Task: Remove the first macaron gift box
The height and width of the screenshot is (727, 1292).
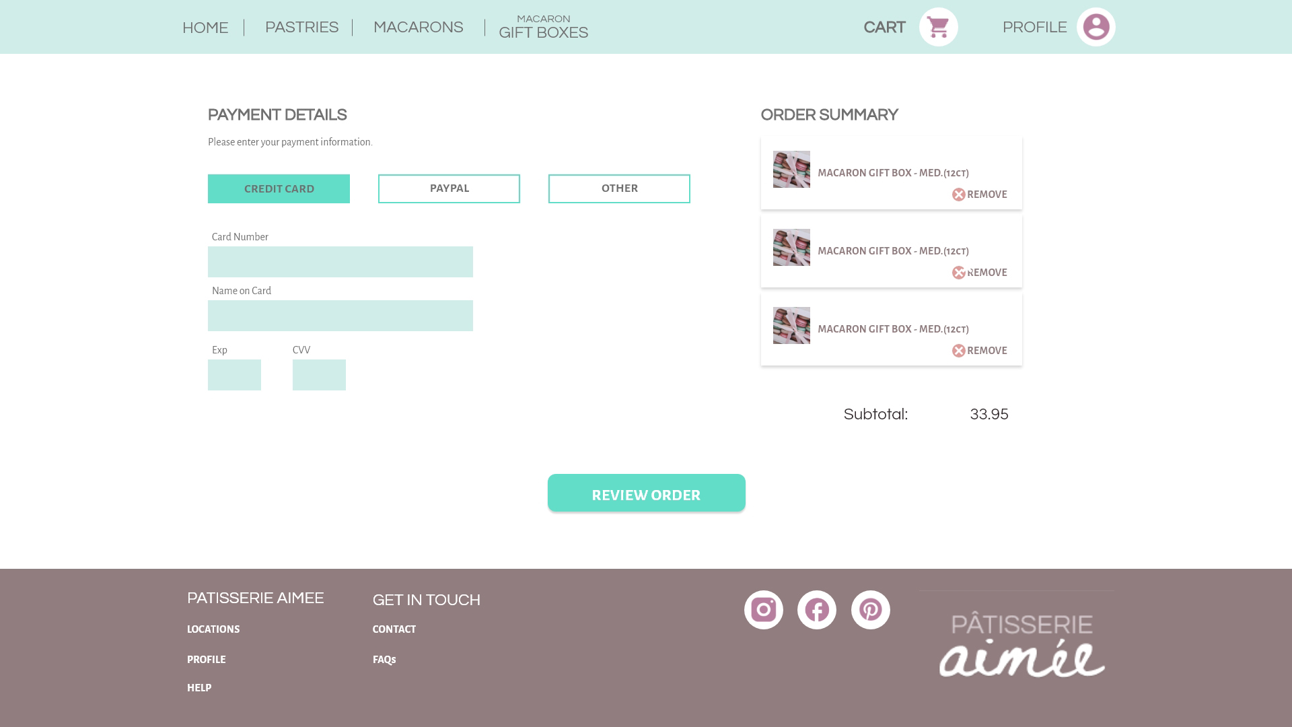Action: [x=979, y=195]
